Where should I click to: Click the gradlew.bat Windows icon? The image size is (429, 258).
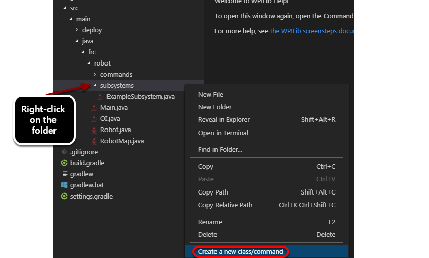[x=64, y=185]
